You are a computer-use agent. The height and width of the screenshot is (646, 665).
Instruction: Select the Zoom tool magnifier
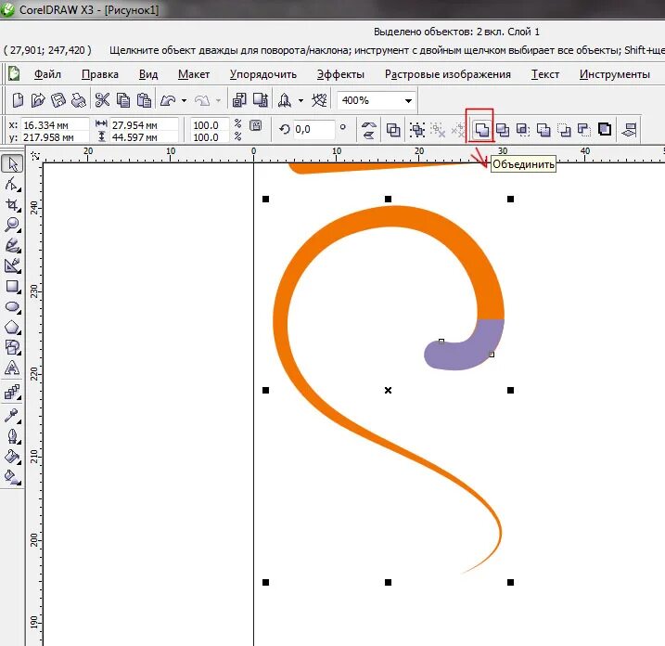tap(12, 225)
